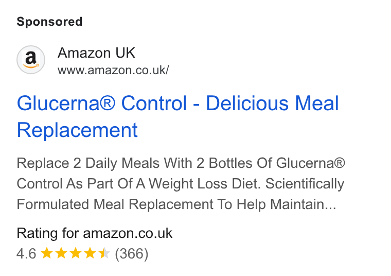Viewport: 391px width, 276px height.
Task: Click the first gold rating star
Action: tap(47, 253)
